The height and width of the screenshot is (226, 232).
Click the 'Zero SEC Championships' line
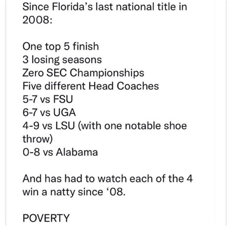pyautogui.click(x=83, y=73)
